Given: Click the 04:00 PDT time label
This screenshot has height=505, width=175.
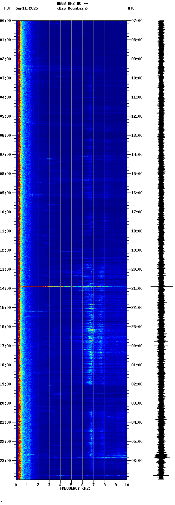Looking at the screenshot, I should pos(6,97).
